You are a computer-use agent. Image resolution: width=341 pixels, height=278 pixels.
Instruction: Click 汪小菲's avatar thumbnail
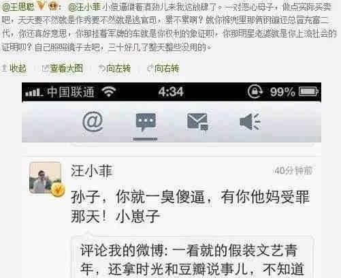pos(46,178)
